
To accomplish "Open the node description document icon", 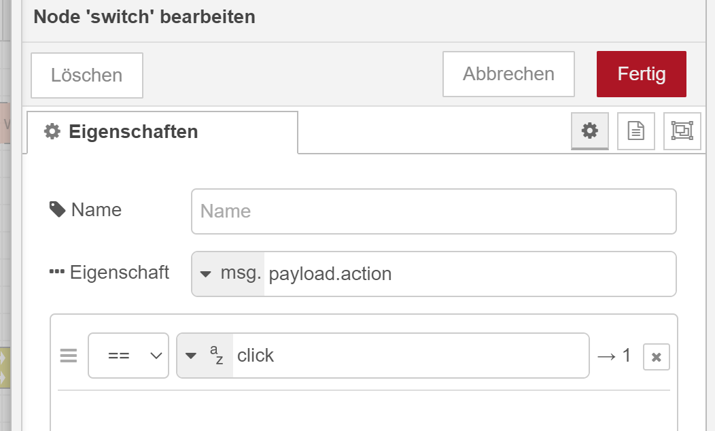I will 635,131.
